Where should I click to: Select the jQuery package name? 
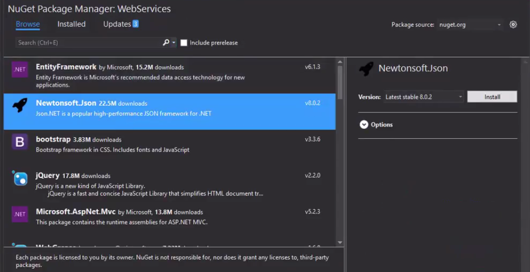48,175
